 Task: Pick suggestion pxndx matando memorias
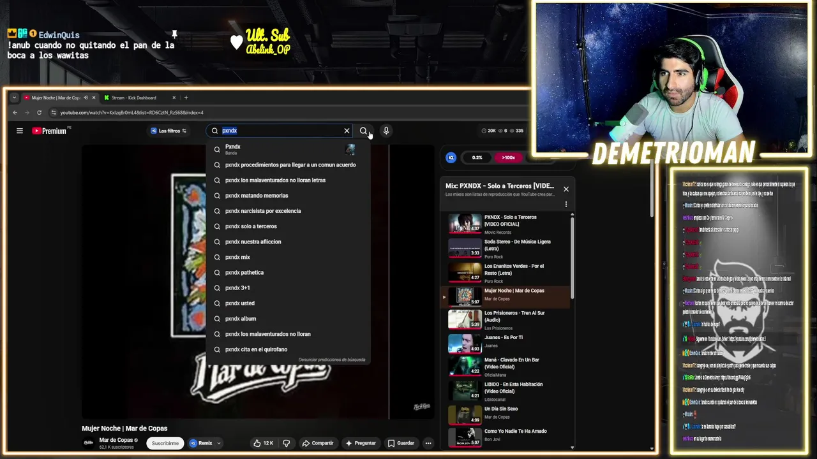[288, 195]
